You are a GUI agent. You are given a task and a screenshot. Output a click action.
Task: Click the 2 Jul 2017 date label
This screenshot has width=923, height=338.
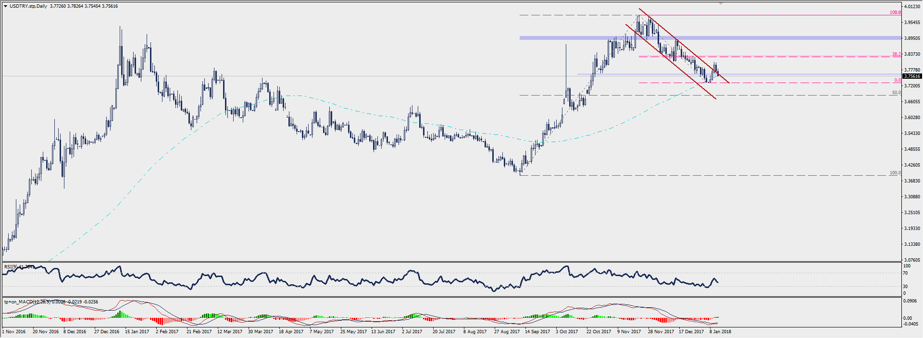pyautogui.click(x=412, y=332)
